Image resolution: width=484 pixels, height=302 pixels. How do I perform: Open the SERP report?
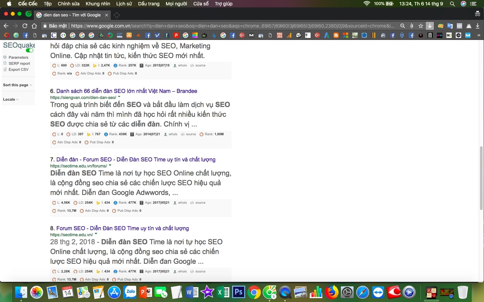19,63
